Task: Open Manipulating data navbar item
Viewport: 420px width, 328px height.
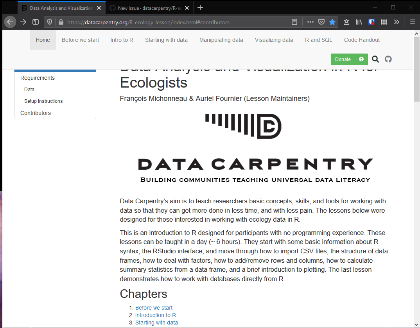Action: click(x=221, y=40)
